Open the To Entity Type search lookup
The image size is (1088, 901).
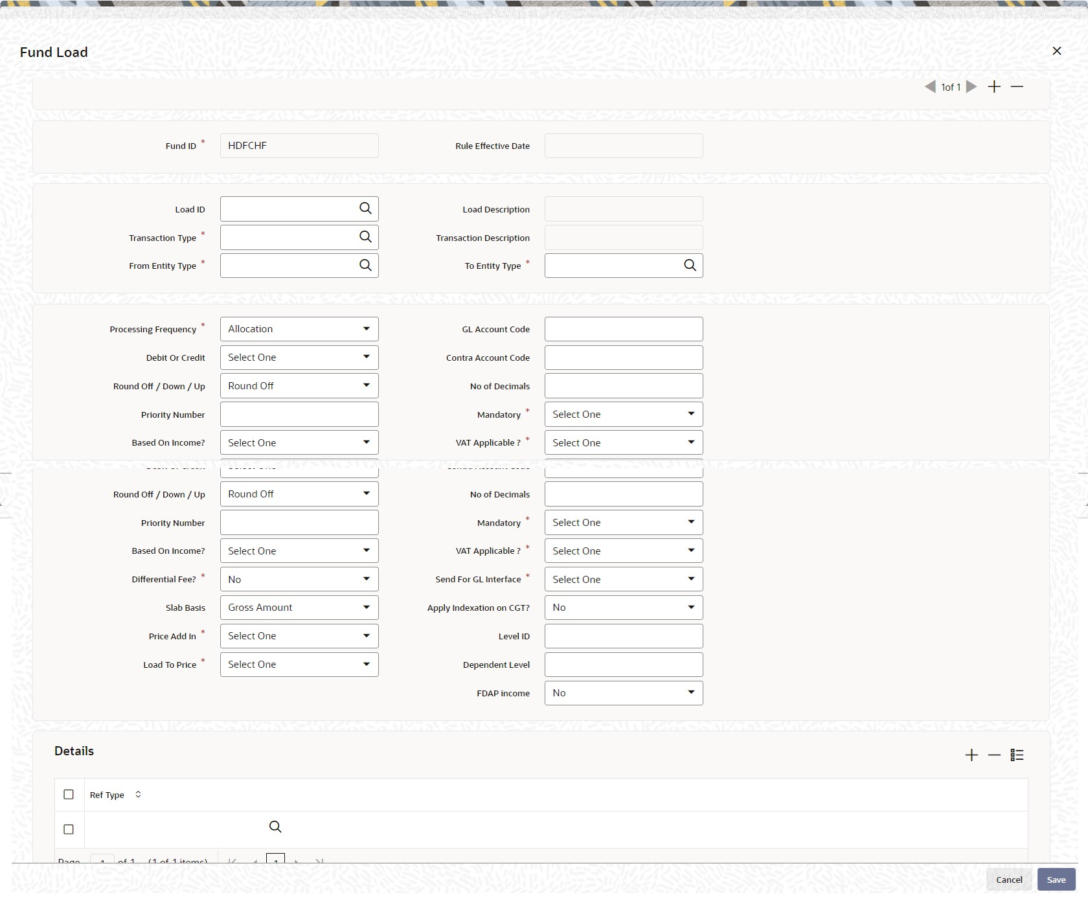[690, 266]
